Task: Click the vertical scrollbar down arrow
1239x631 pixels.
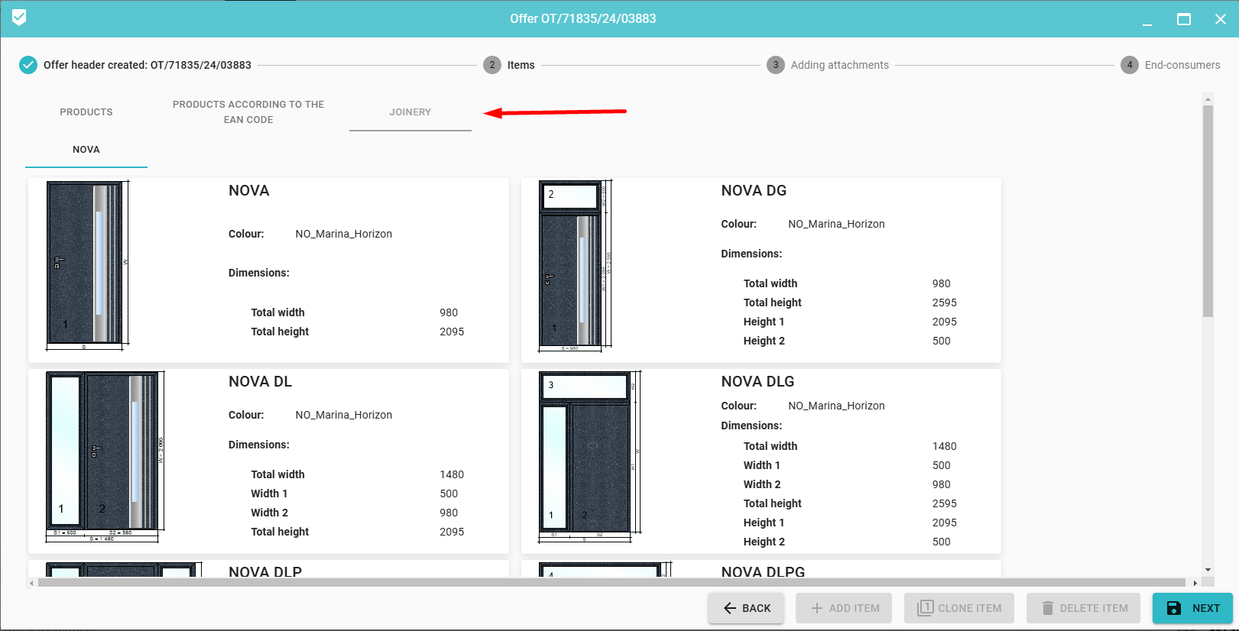Action: 1208,570
